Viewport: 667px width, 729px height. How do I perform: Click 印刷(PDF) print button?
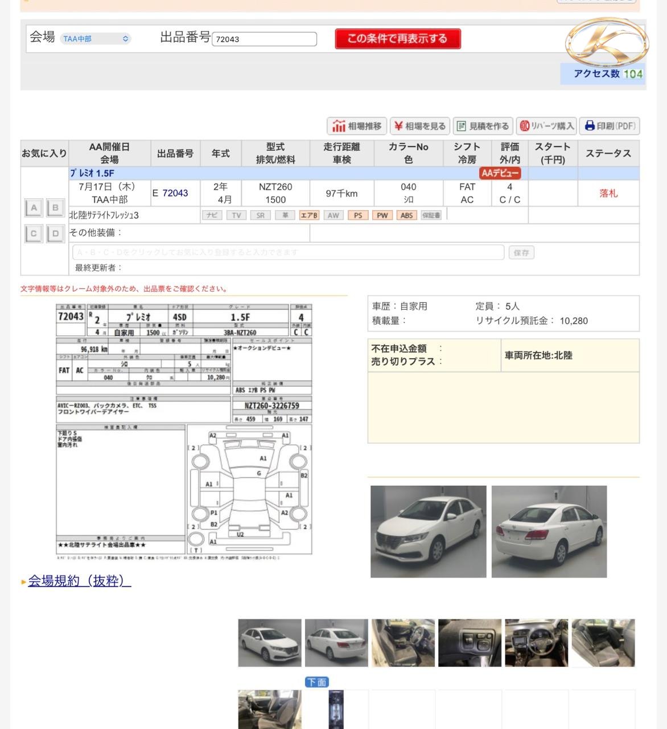point(610,126)
